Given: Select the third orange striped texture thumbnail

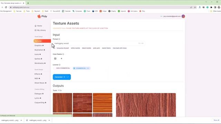Looking at the screenshot, I should (103, 103).
